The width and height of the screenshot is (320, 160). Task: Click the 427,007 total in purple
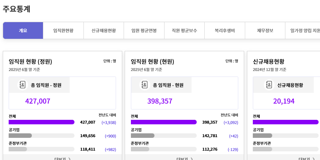[x=38, y=101]
